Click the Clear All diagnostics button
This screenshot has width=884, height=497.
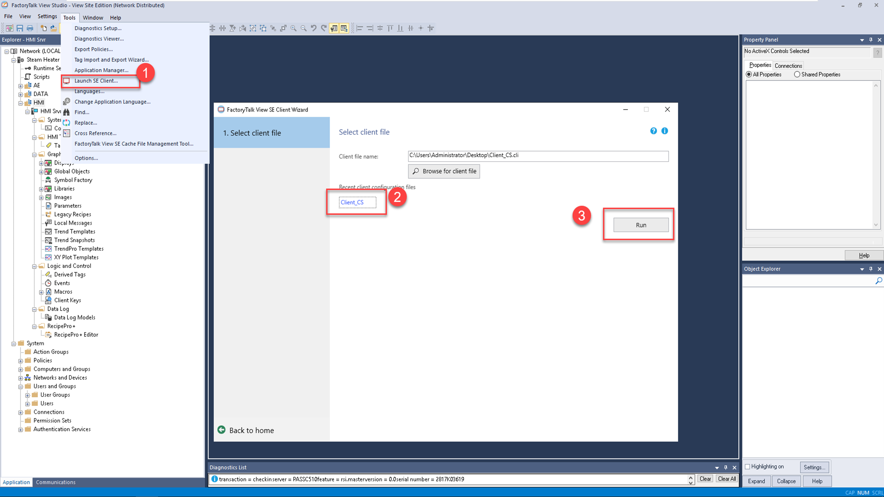click(x=727, y=479)
